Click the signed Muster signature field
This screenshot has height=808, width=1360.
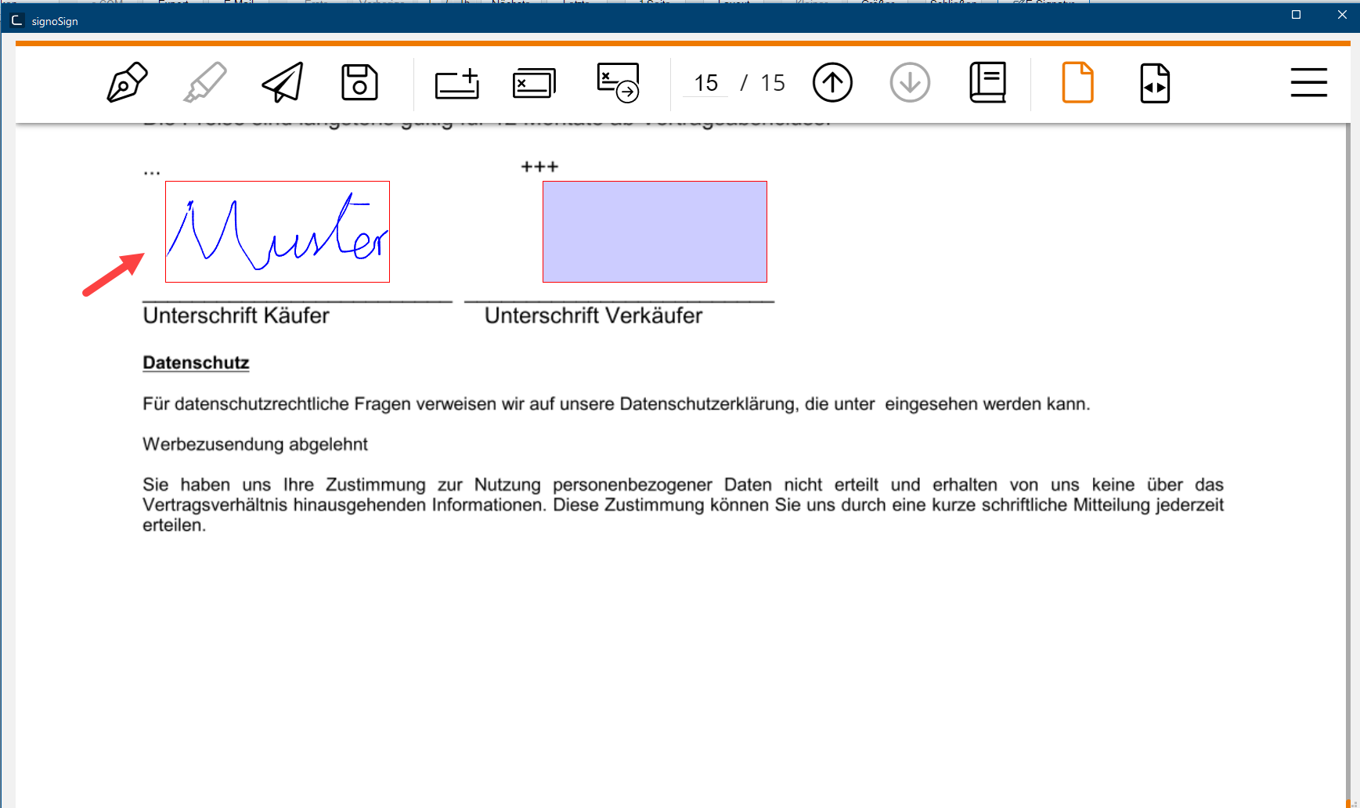277,232
